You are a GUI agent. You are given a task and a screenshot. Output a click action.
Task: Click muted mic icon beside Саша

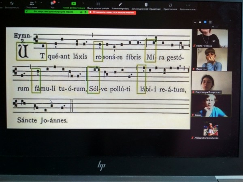click(193, 115)
